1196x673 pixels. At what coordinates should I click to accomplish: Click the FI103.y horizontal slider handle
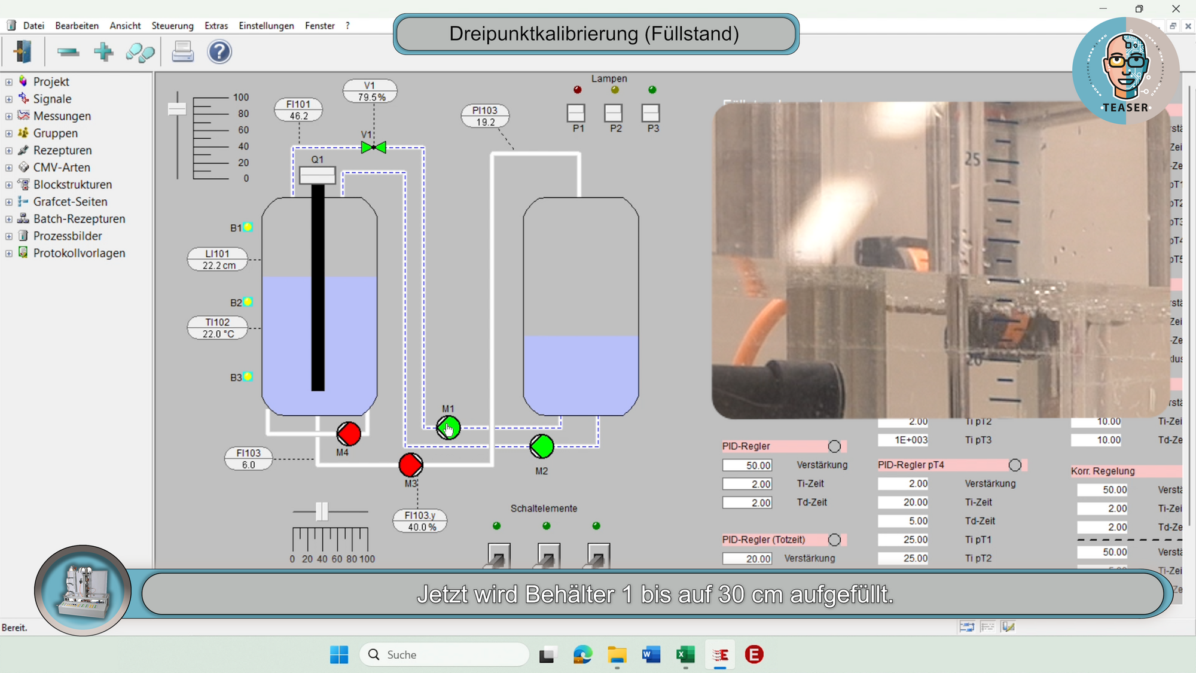click(x=322, y=511)
